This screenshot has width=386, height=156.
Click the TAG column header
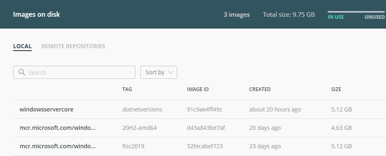(x=127, y=89)
